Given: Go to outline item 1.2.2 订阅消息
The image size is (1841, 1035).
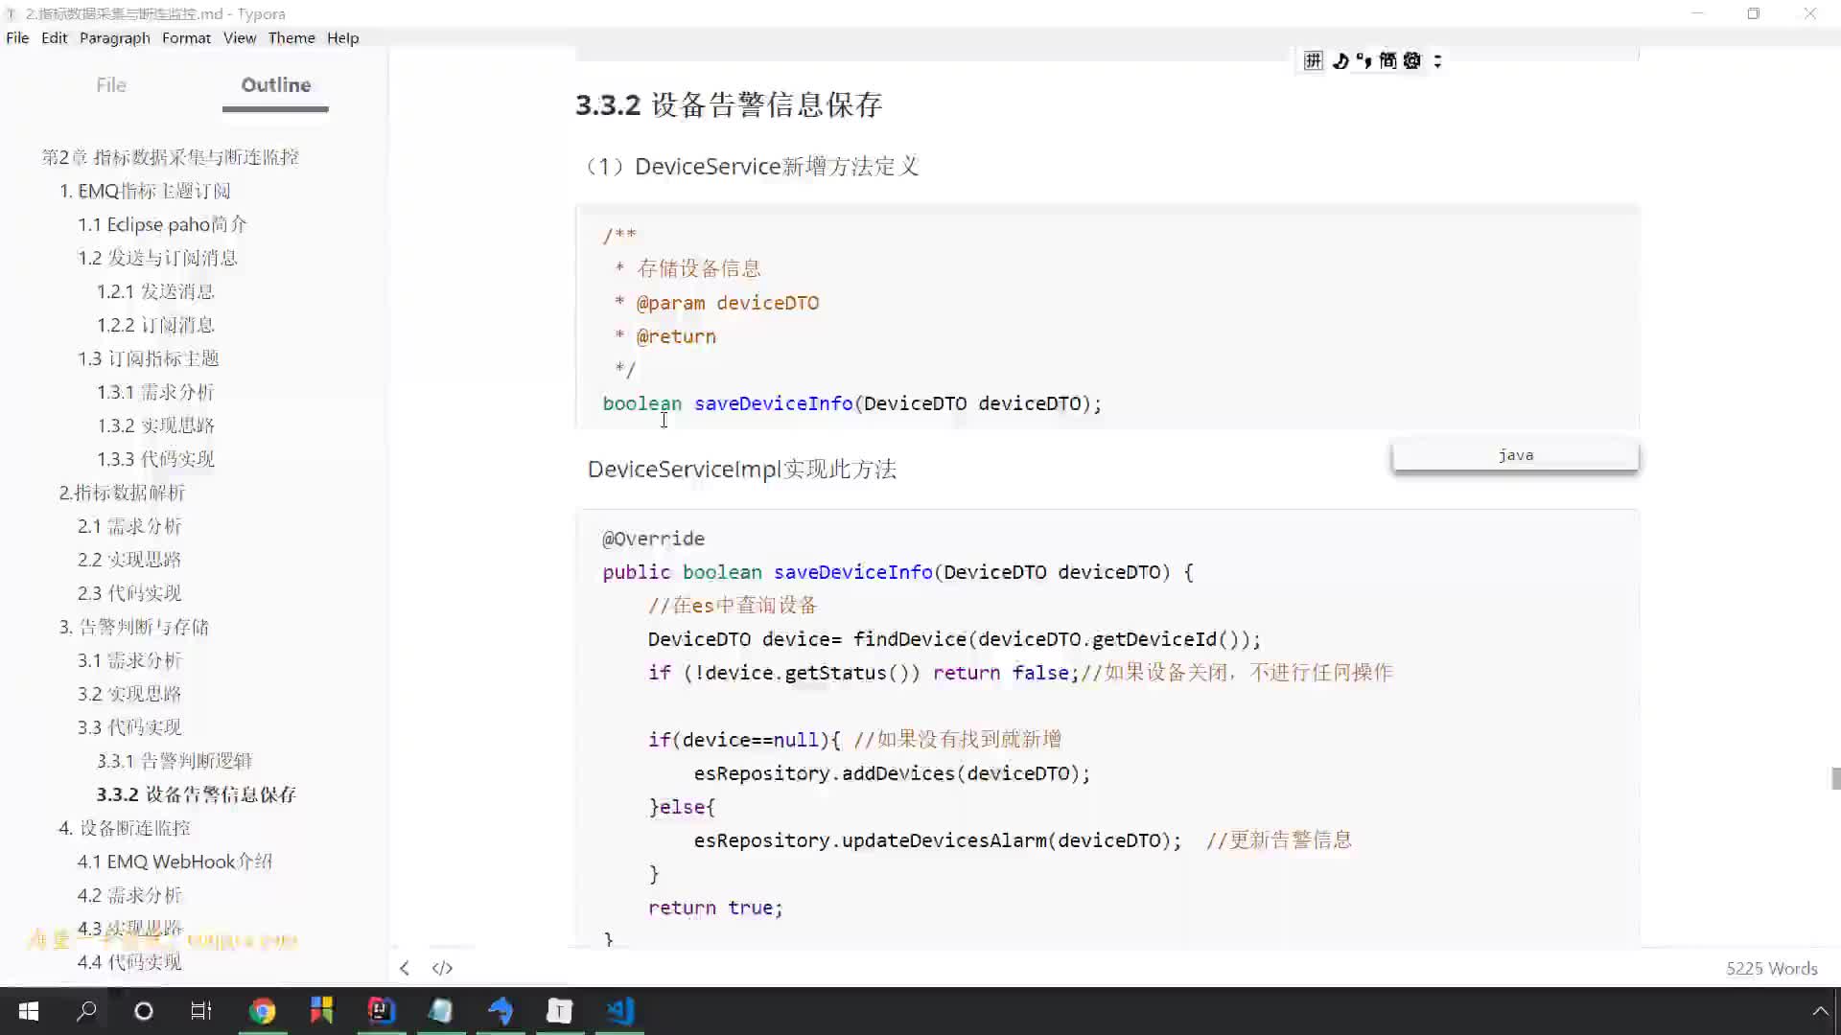Looking at the screenshot, I should pyautogui.click(x=155, y=325).
